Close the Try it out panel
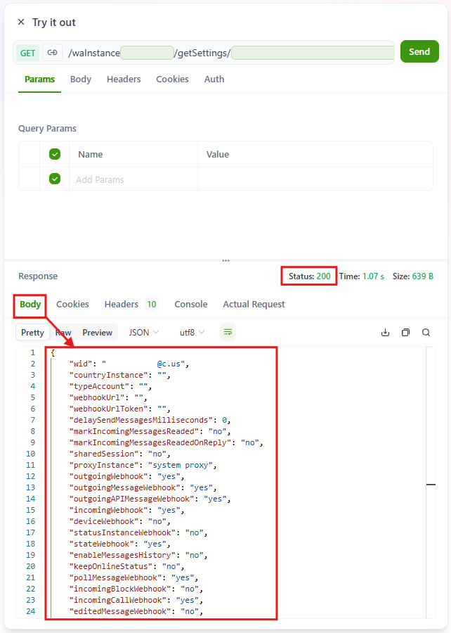451x633 pixels. 21,23
